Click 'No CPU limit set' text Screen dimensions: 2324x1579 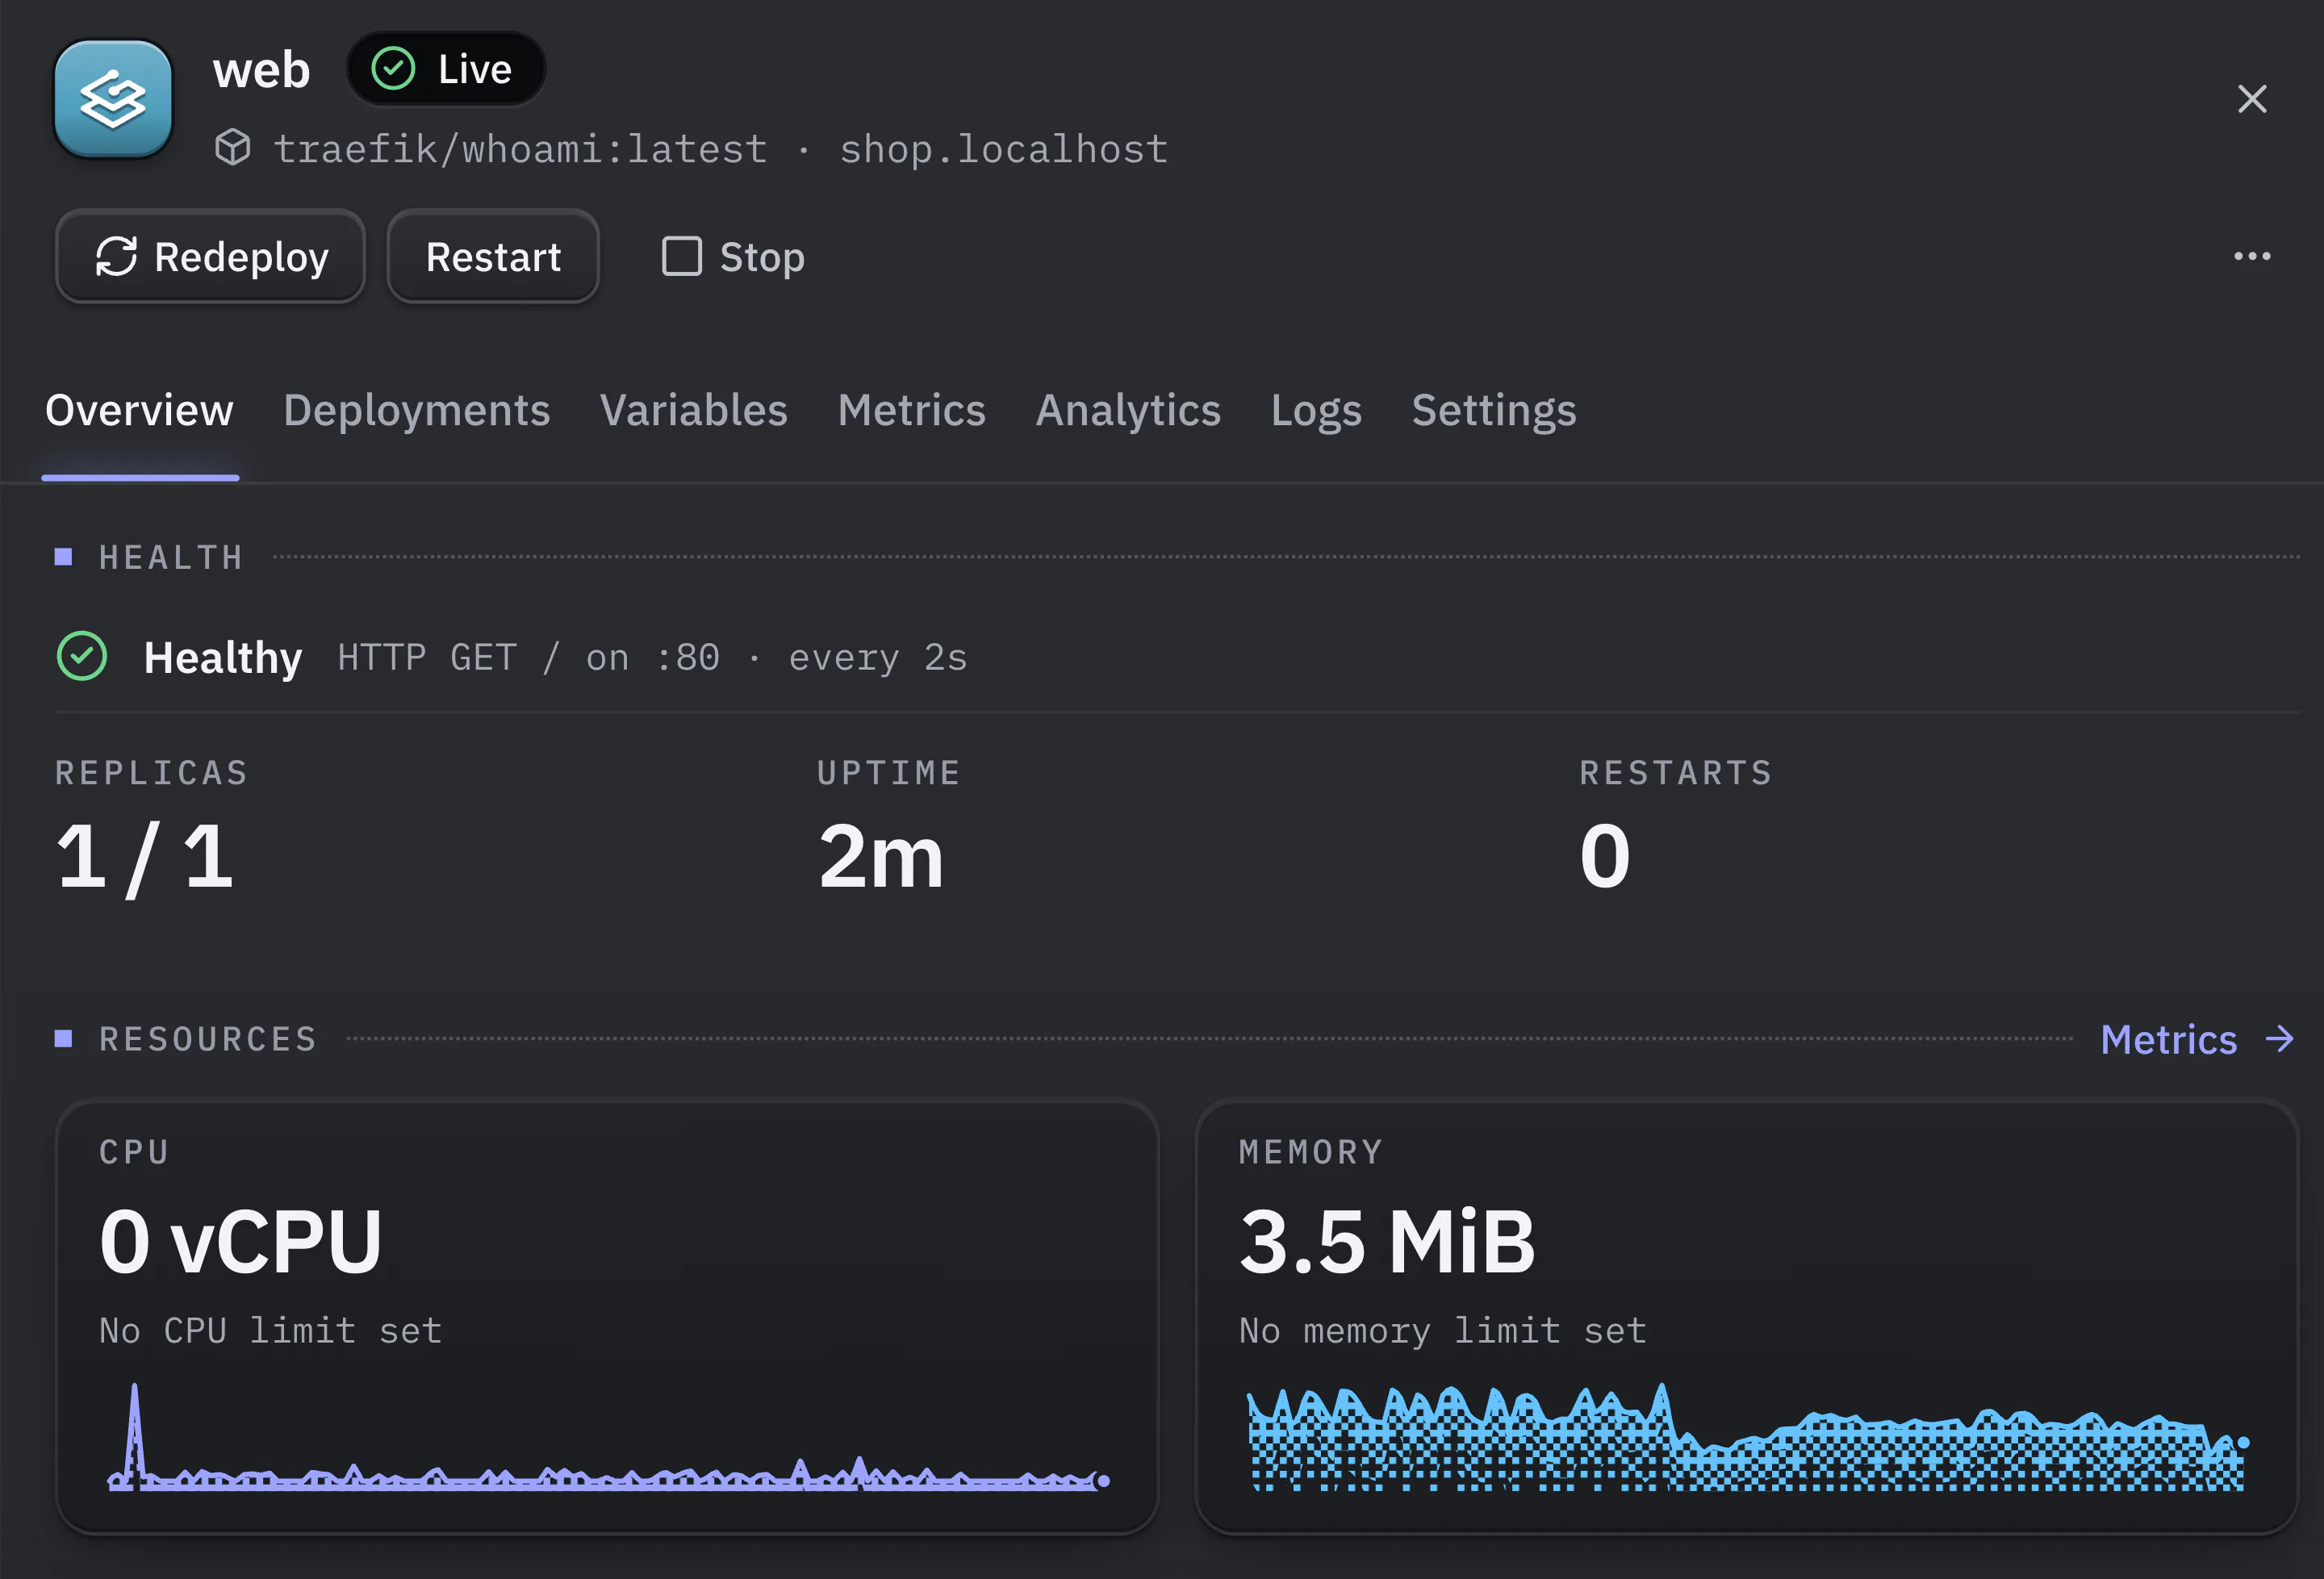(271, 1330)
